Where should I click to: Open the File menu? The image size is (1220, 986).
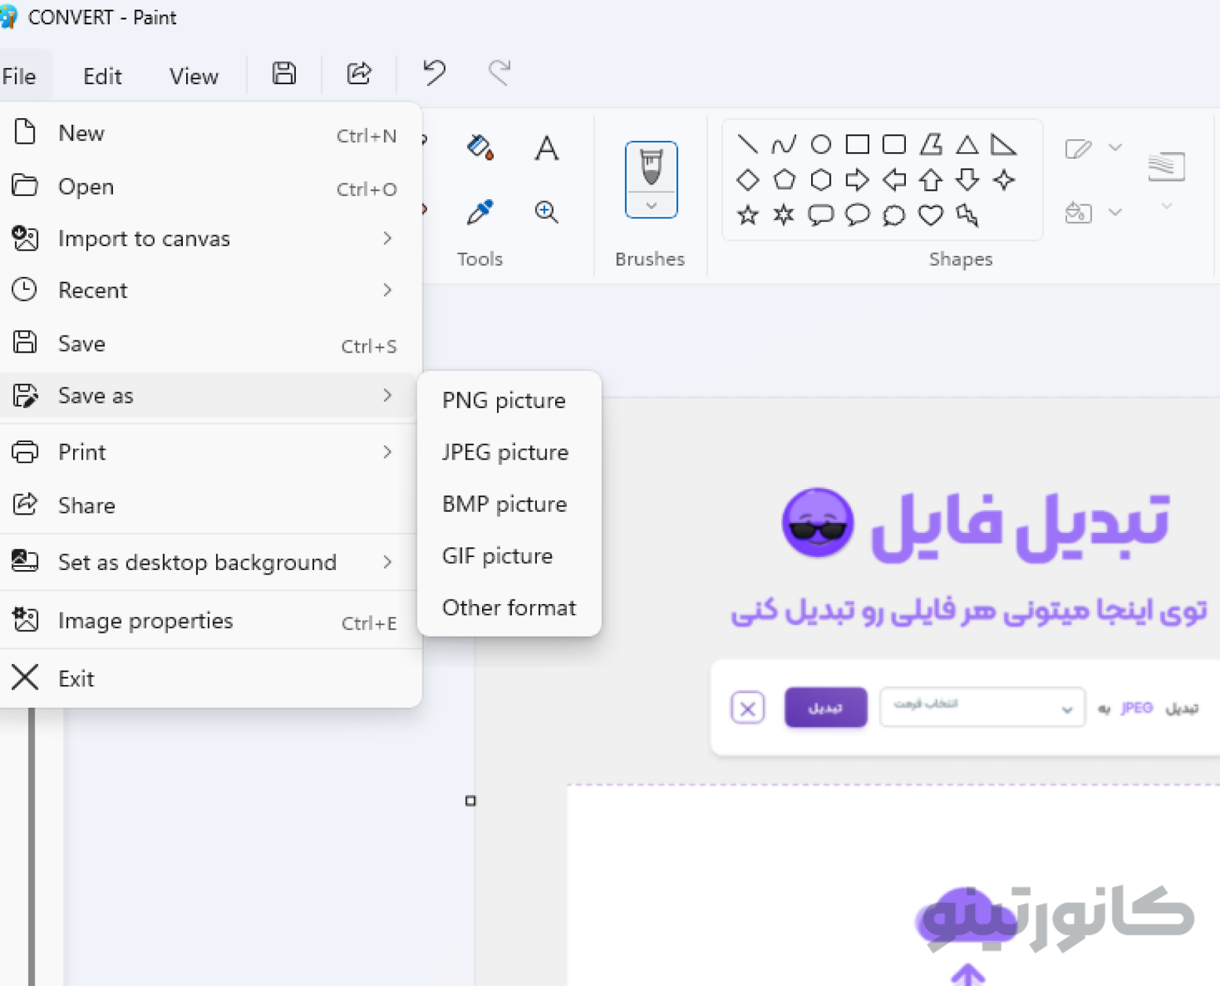20,76
